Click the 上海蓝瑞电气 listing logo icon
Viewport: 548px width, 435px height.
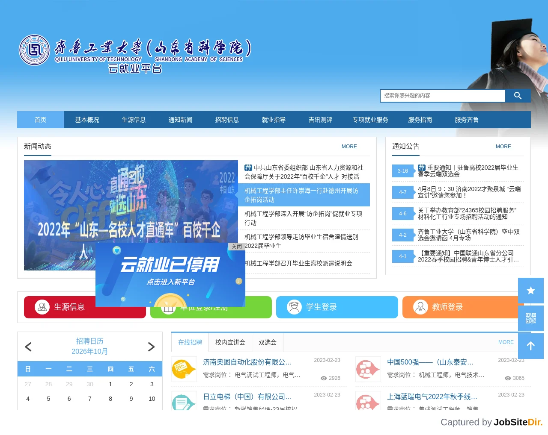click(x=368, y=401)
